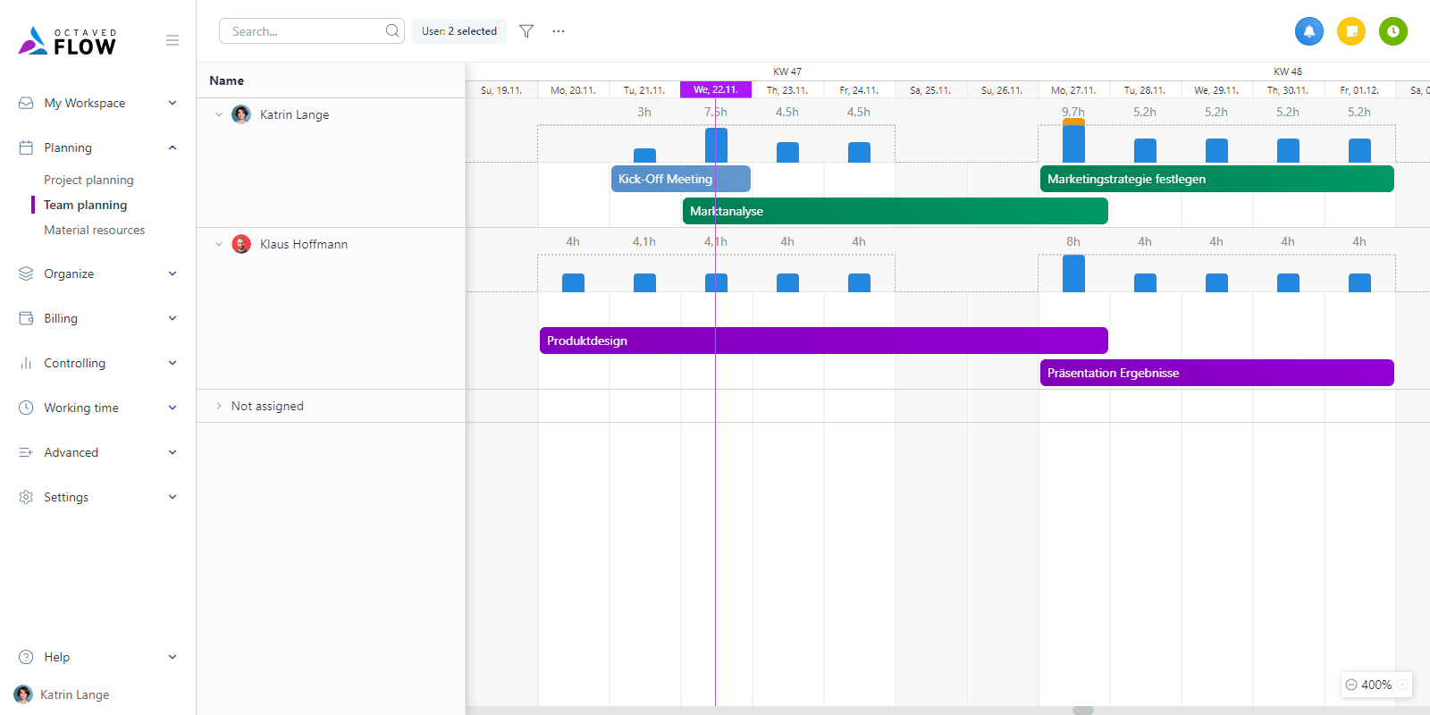Collapse Katrin Lange's row
1430x715 pixels.
(x=219, y=114)
